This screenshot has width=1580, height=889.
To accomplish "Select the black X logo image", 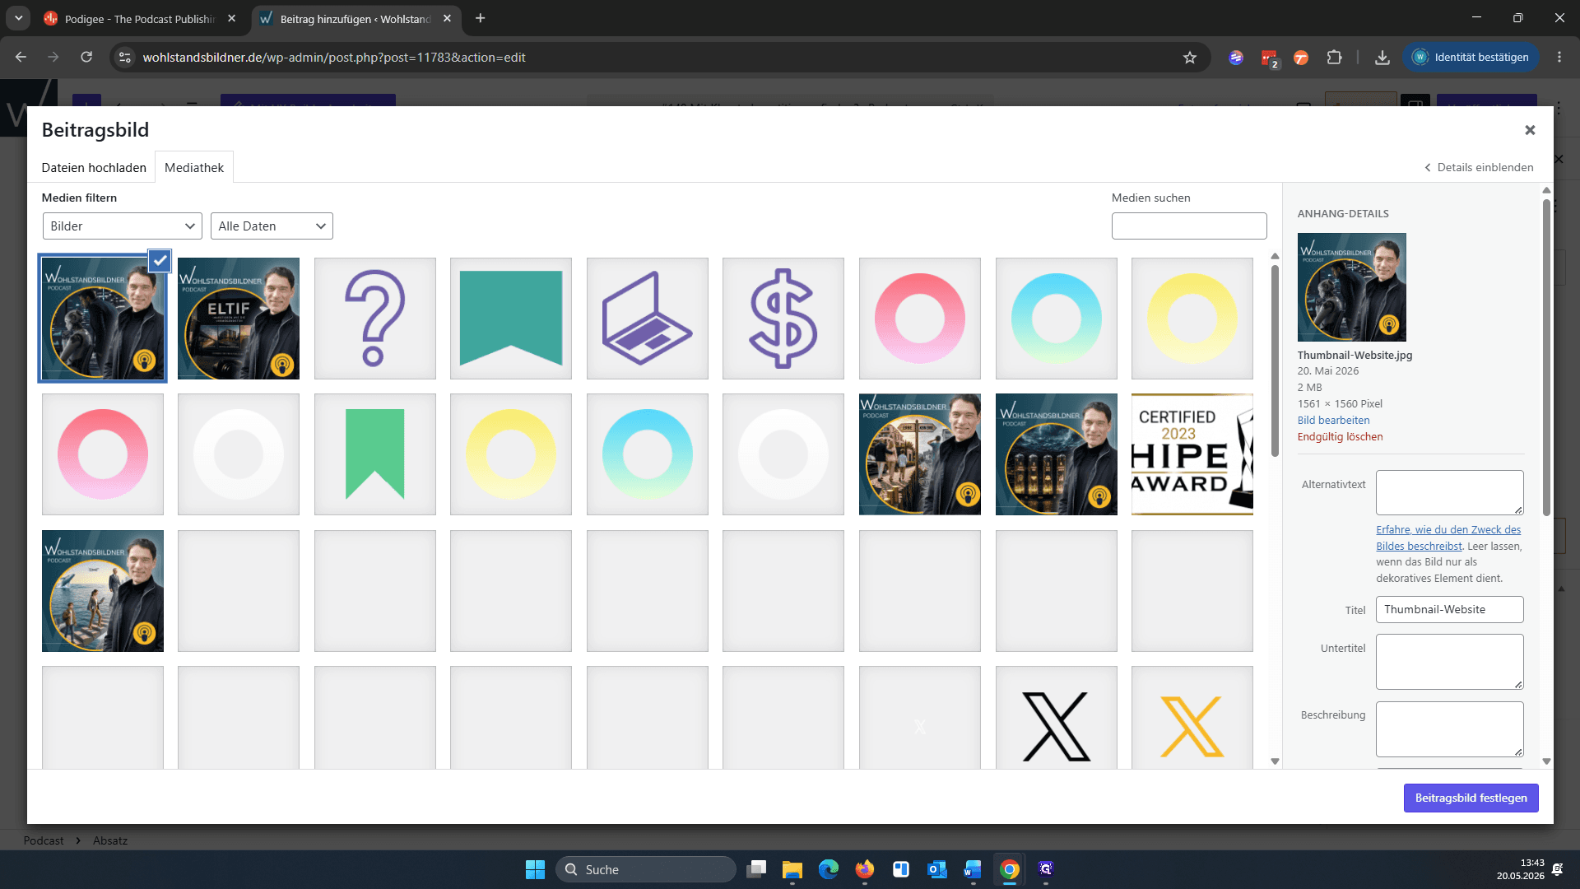I will coord(1057,718).
